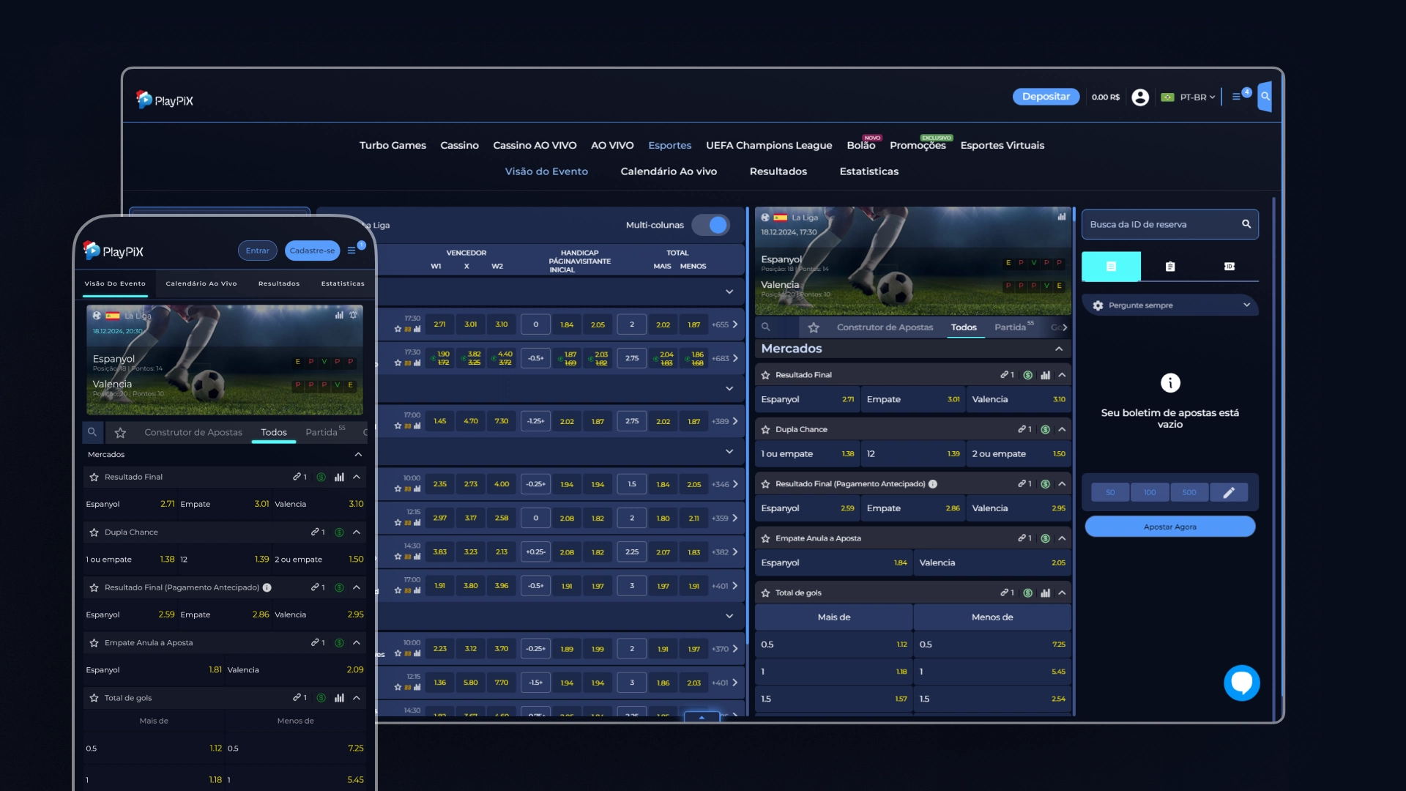Open the PT-BR language dropdown
The height and width of the screenshot is (791, 1406).
tap(1189, 97)
